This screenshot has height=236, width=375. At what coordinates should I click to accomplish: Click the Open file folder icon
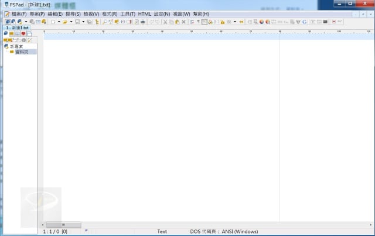click(x=65, y=22)
